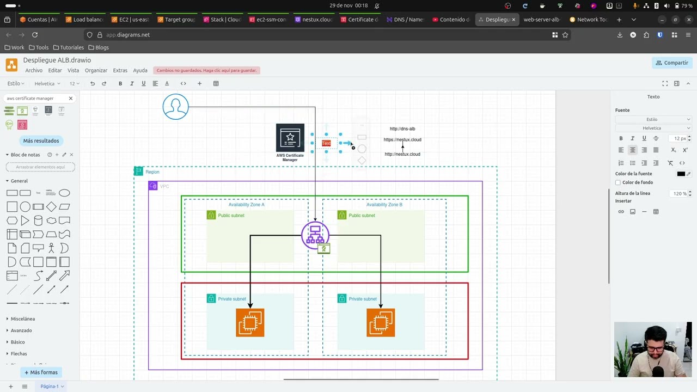The width and height of the screenshot is (697, 392).
Task: Toggle justify alignment in the Texto panel
Action: coord(656,150)
